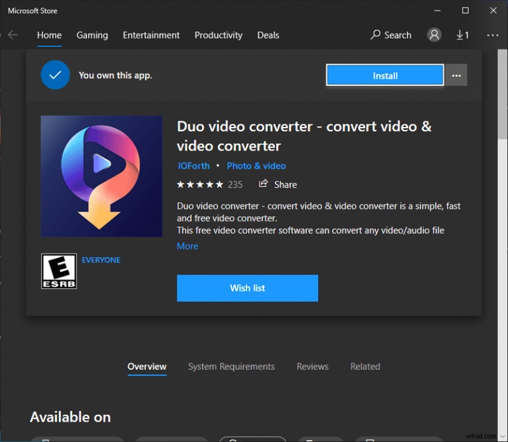Switch to the Reviews tab

coord(312,366)
